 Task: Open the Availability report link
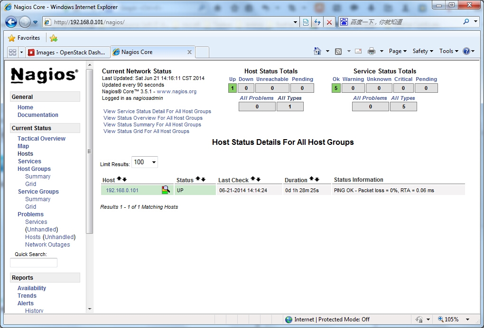pyautogui.click(x=32, y=288)
